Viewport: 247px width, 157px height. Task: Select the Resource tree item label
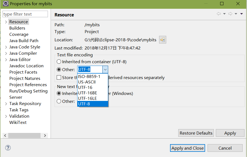pyautogui.click(x=19, y=22)
